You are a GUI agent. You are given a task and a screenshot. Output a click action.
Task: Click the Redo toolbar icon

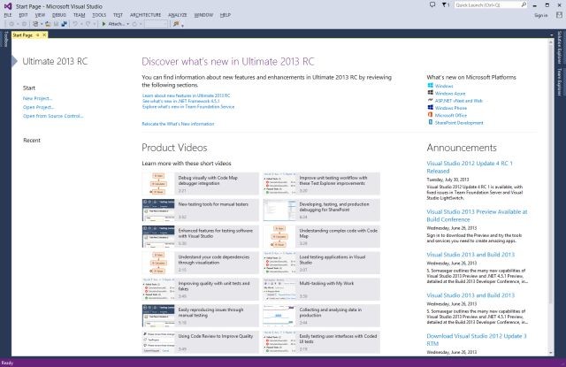tap(88, 24)
